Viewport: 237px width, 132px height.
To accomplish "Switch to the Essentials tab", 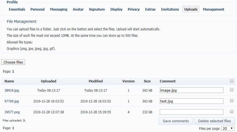I will [x=17, y=9].
